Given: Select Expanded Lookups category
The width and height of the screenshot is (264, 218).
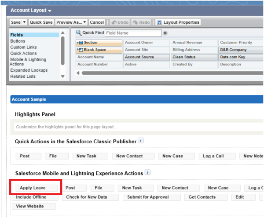Looking at the screenshot, I should click(x=29, y=70).
